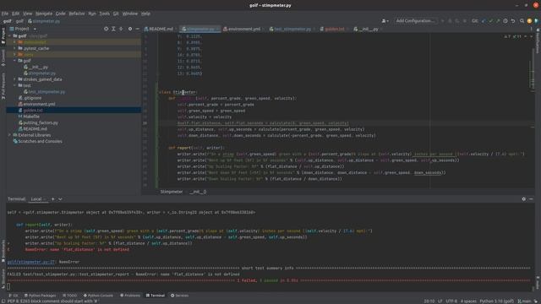Open the Project vertical tool window tab
The image size is (541, 304).
coord(3,35)
